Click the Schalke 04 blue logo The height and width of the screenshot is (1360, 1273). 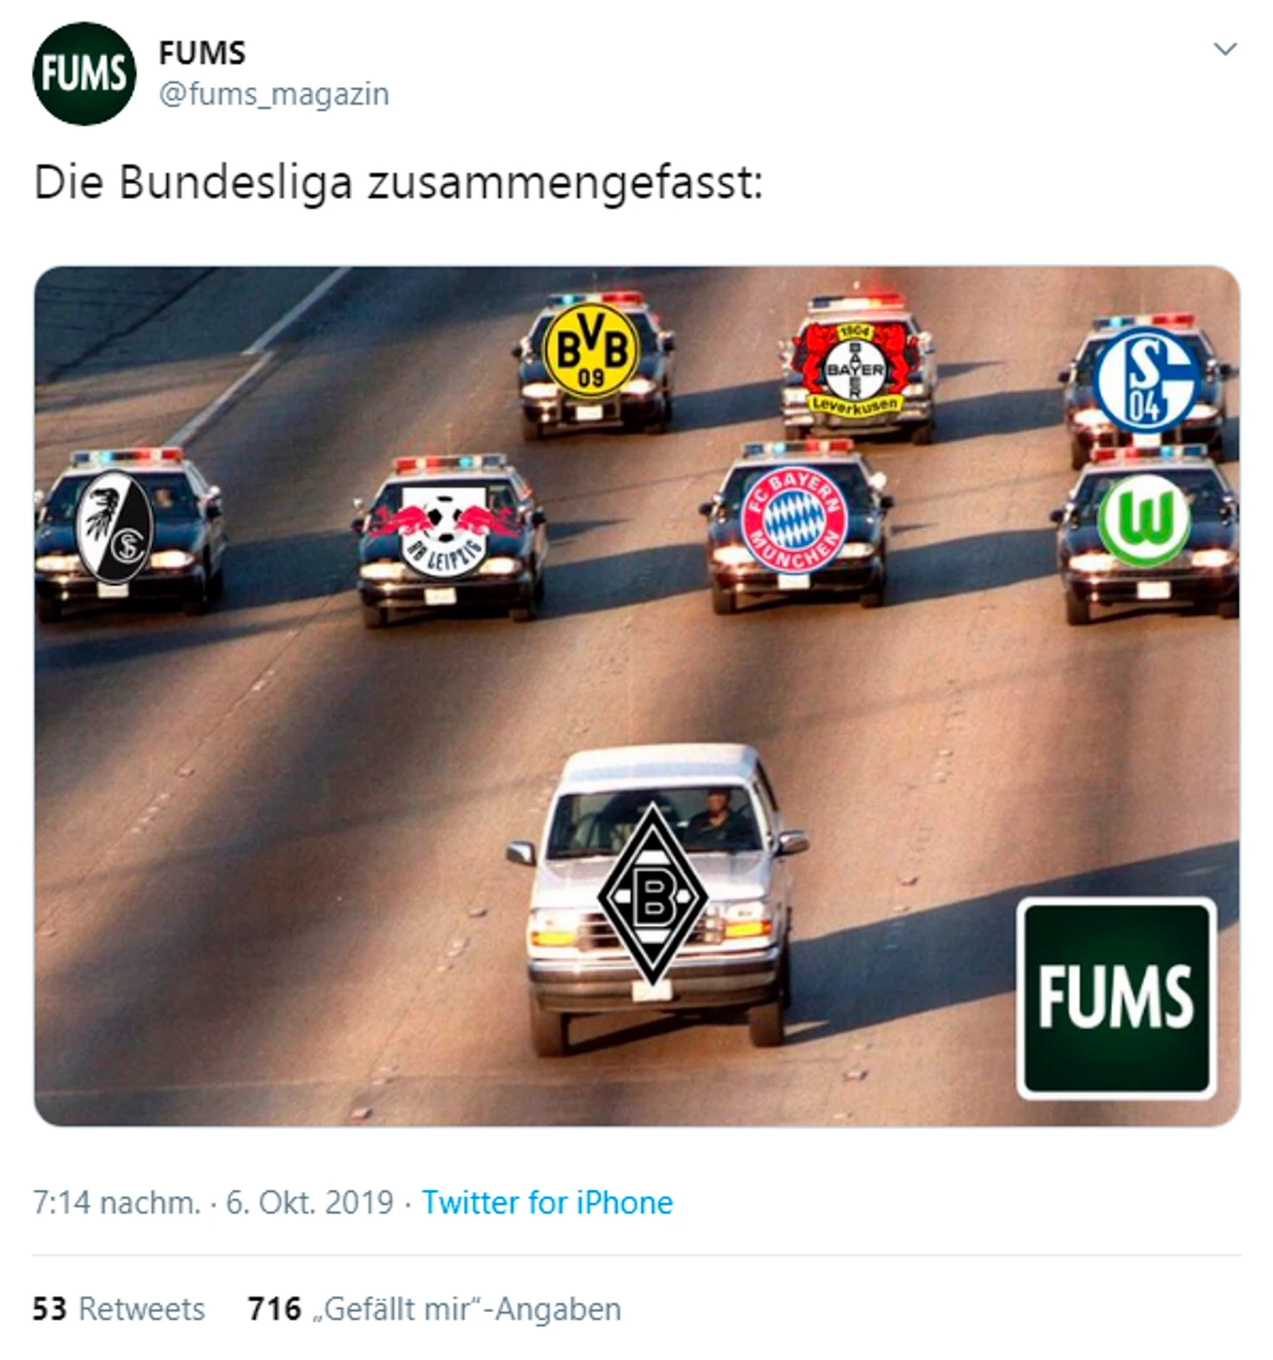click(x=1147, y=381)
